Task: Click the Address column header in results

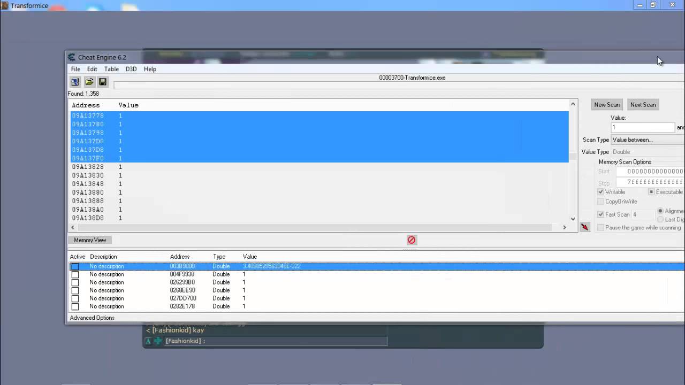Action: (86, 105)
